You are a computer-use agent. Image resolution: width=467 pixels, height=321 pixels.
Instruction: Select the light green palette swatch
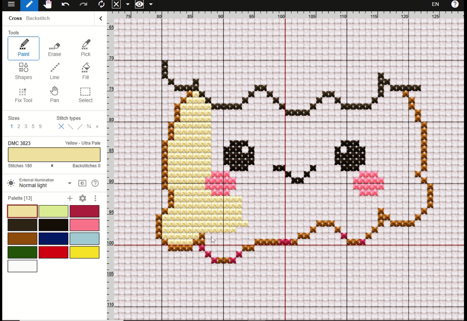pyautogui.click(x=53, y=211)
